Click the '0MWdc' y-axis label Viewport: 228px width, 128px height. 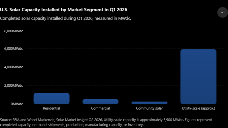(x=17, y=104)
